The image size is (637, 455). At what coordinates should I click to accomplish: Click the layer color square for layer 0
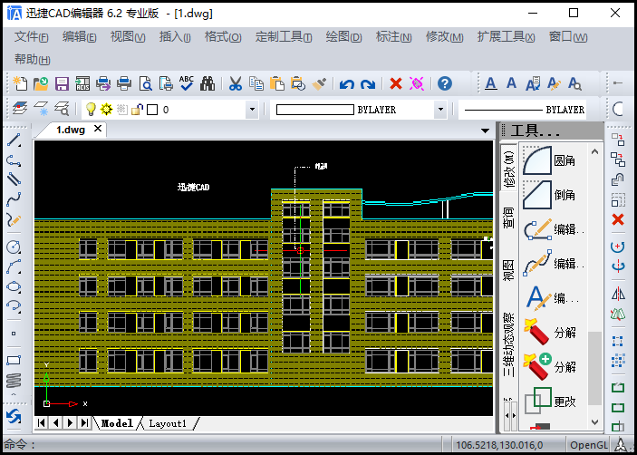(x=152, y=110)
